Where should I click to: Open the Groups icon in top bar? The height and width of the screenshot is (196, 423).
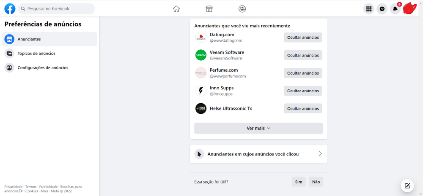coord(242,9)
